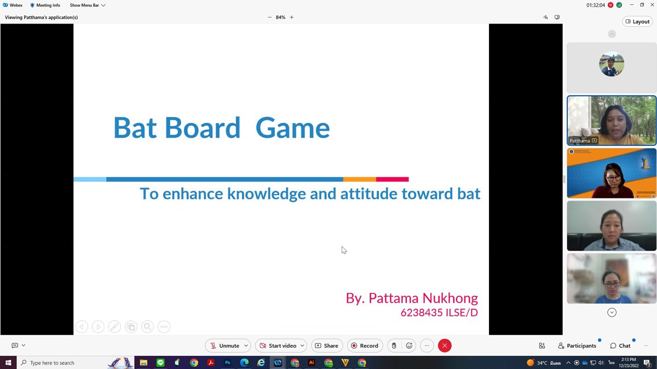Click the red leave meeting icon
This screenshot has width=657, height=369.
(445, 345)
